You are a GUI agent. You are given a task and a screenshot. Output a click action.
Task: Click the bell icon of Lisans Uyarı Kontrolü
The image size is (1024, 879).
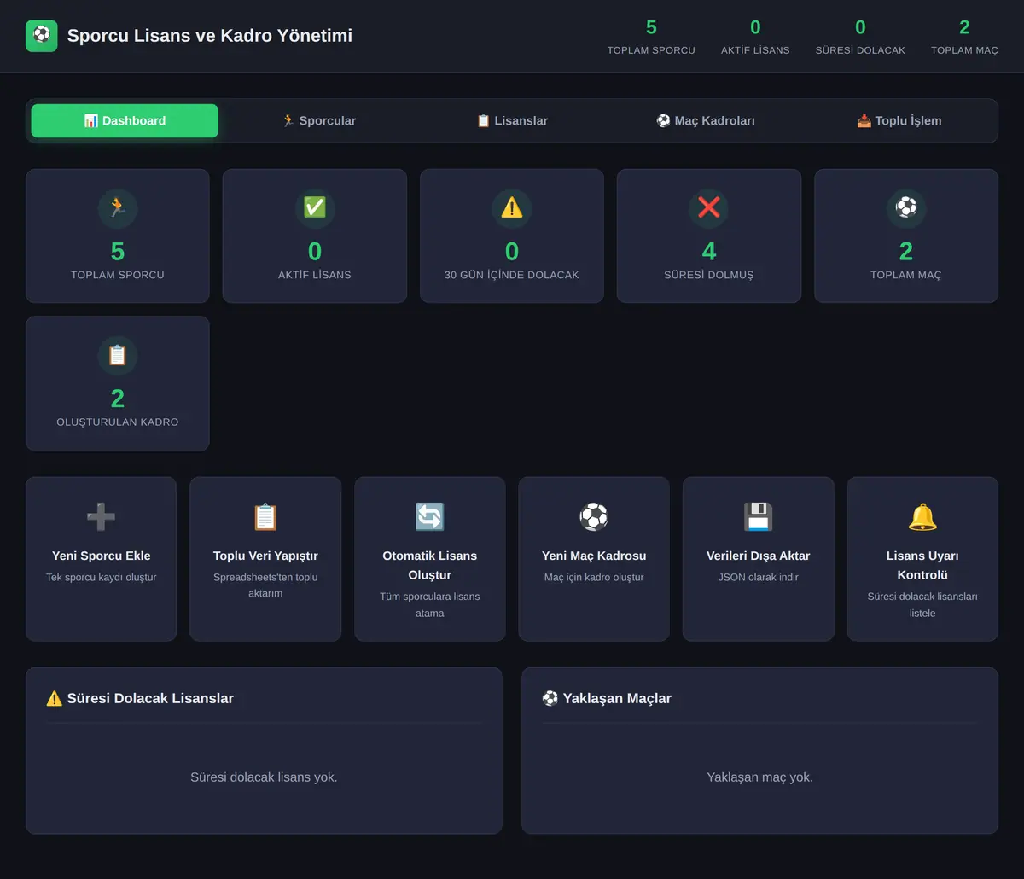922,517
